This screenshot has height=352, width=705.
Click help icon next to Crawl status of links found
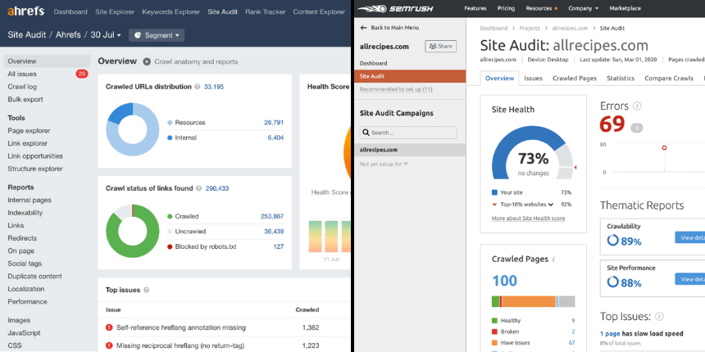click(198, 188)
